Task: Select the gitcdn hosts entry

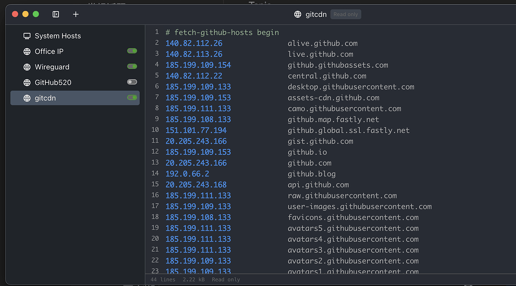Action: click(75, 98)
